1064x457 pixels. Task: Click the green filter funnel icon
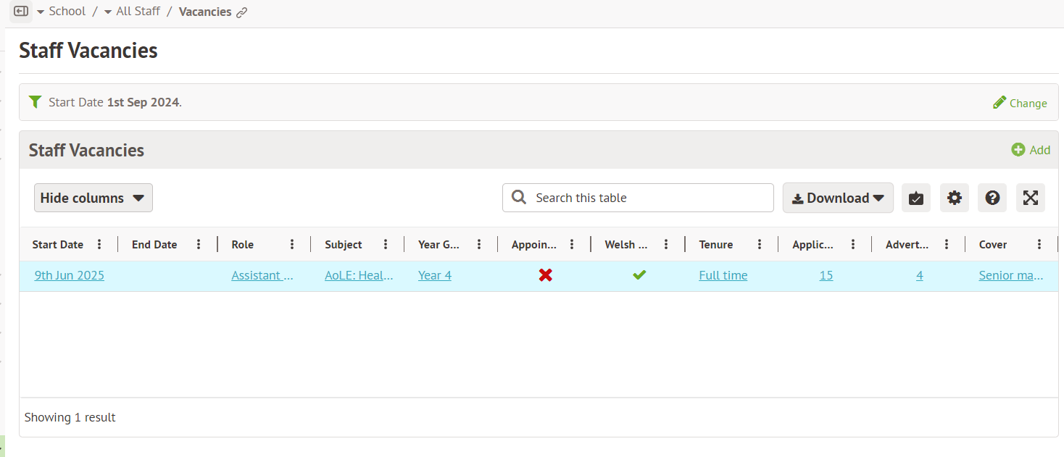(35, 102)
